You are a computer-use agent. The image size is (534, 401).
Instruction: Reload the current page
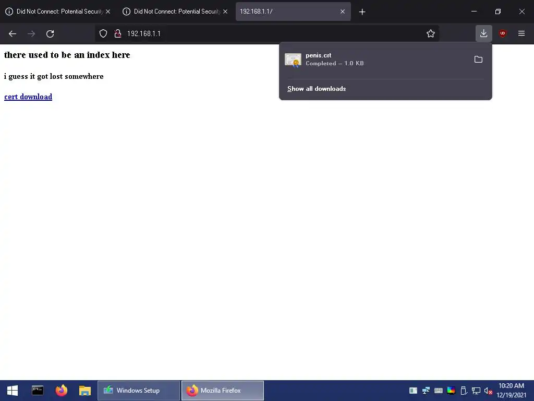50,34
